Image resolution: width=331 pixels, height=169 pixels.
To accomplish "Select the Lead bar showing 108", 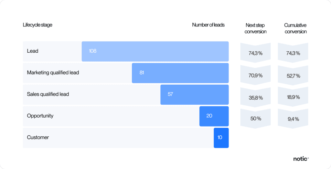I will [x=155, y=51].
